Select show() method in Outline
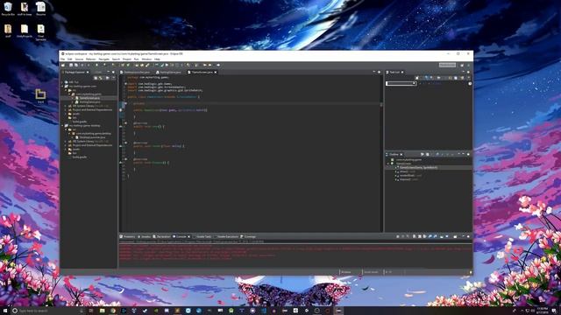The image size is (561, 315). pos(405,171)
